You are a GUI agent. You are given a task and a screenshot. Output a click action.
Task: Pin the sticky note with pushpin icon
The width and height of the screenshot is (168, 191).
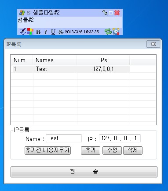pyautogui.click(x=105, y=13)
